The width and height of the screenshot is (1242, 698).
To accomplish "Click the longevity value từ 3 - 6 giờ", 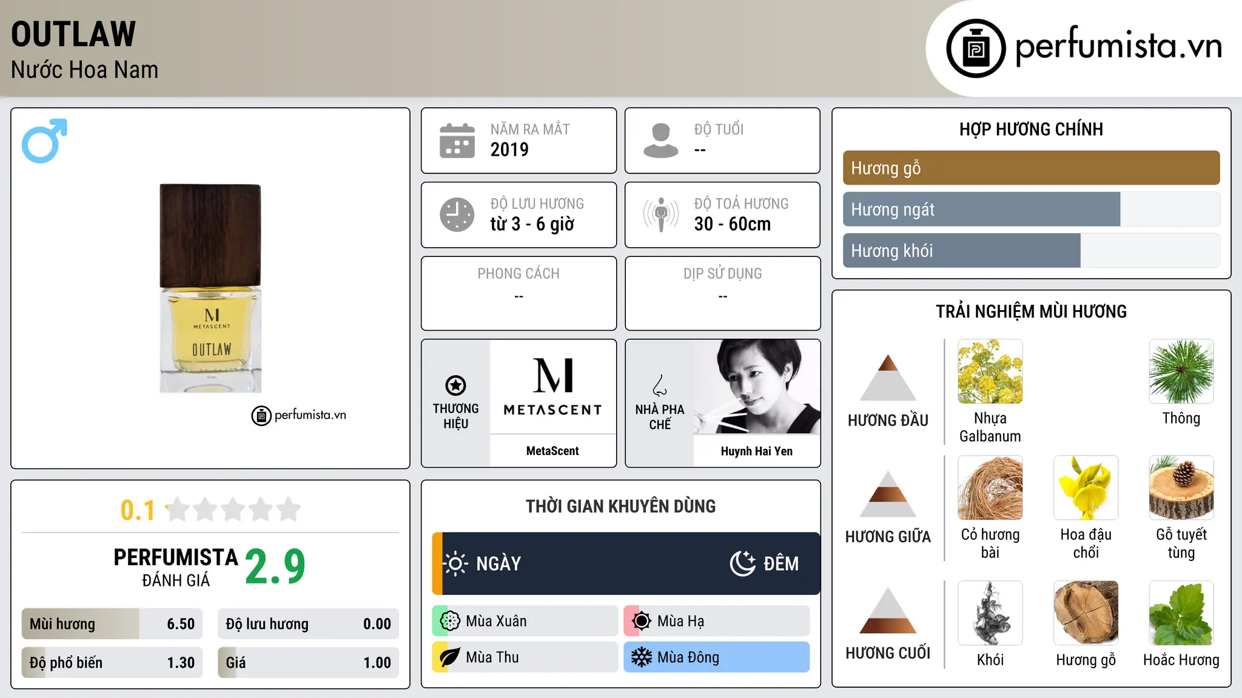I will 532,224.
